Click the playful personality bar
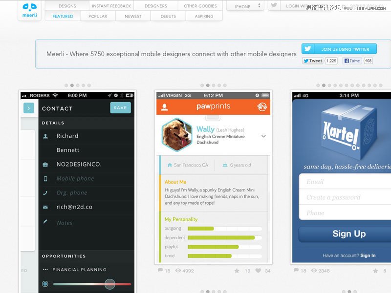Image resolution: width=391 pixels, height=293 pixels. click(225, 247)
